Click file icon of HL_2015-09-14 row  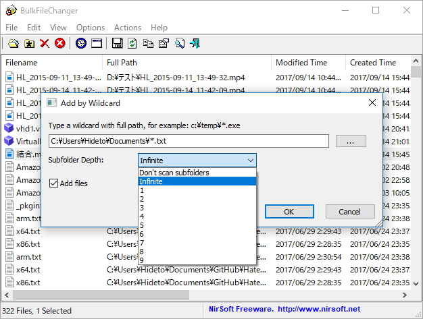pos(9,90)
